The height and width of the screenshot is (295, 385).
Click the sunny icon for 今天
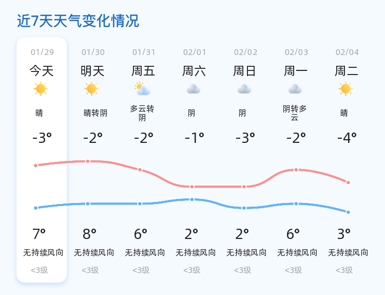point(41,89)
